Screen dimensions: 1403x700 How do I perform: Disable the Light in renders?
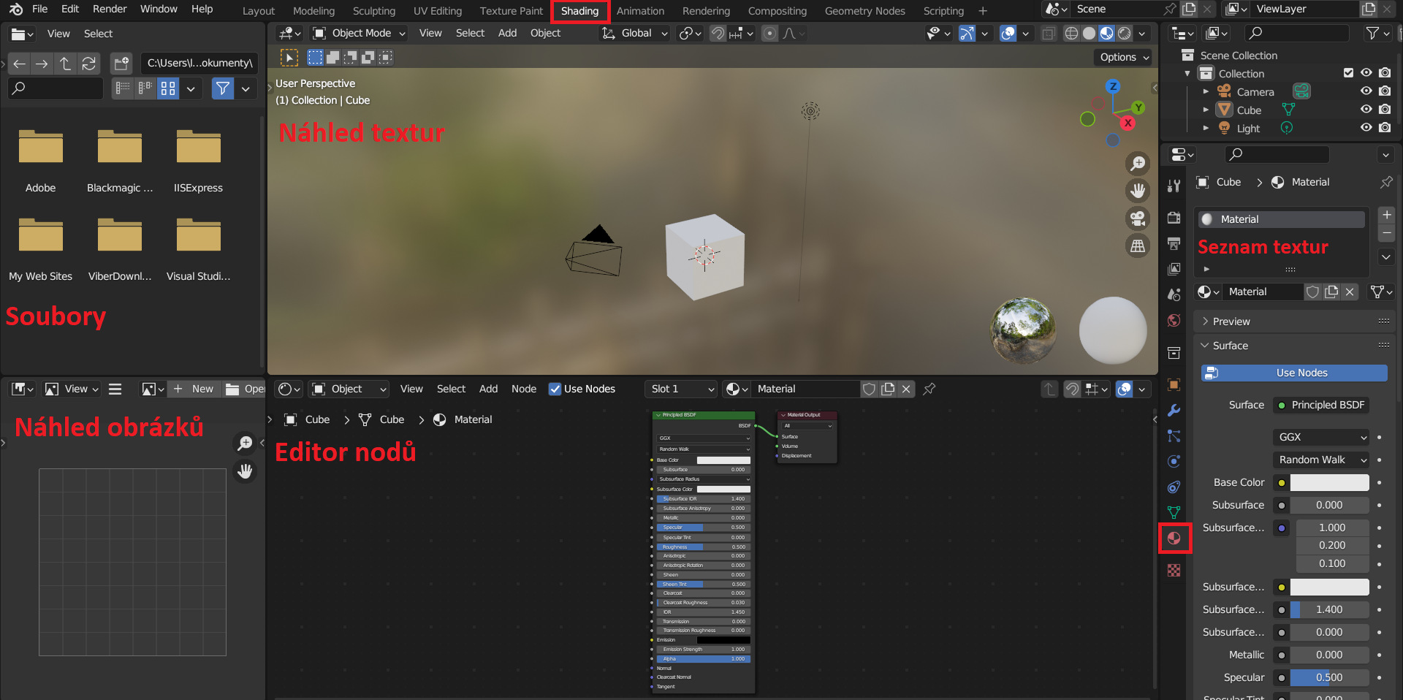(1385, 128)
